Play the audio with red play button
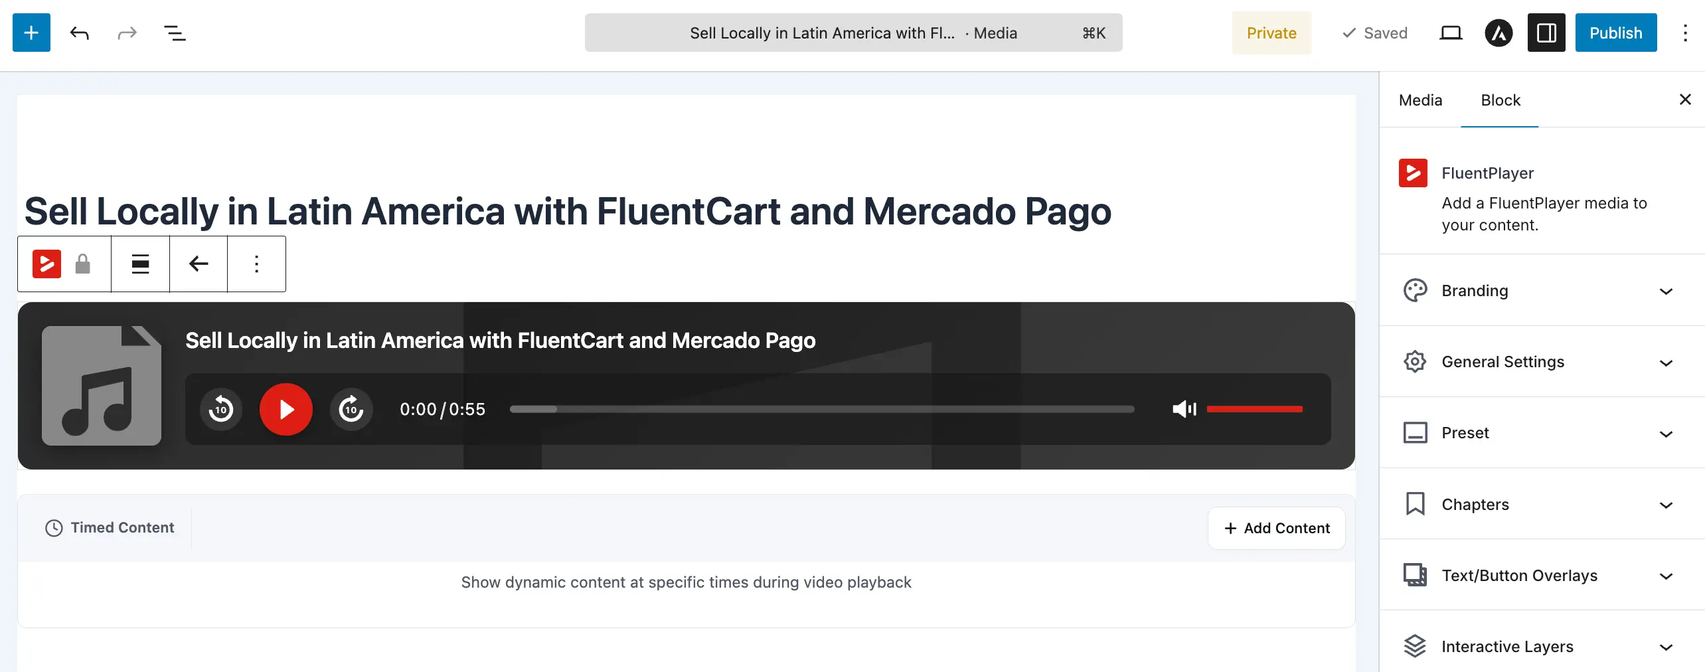Image resolution: width=1705 pixels, height=672 pixels. [286, 409]
